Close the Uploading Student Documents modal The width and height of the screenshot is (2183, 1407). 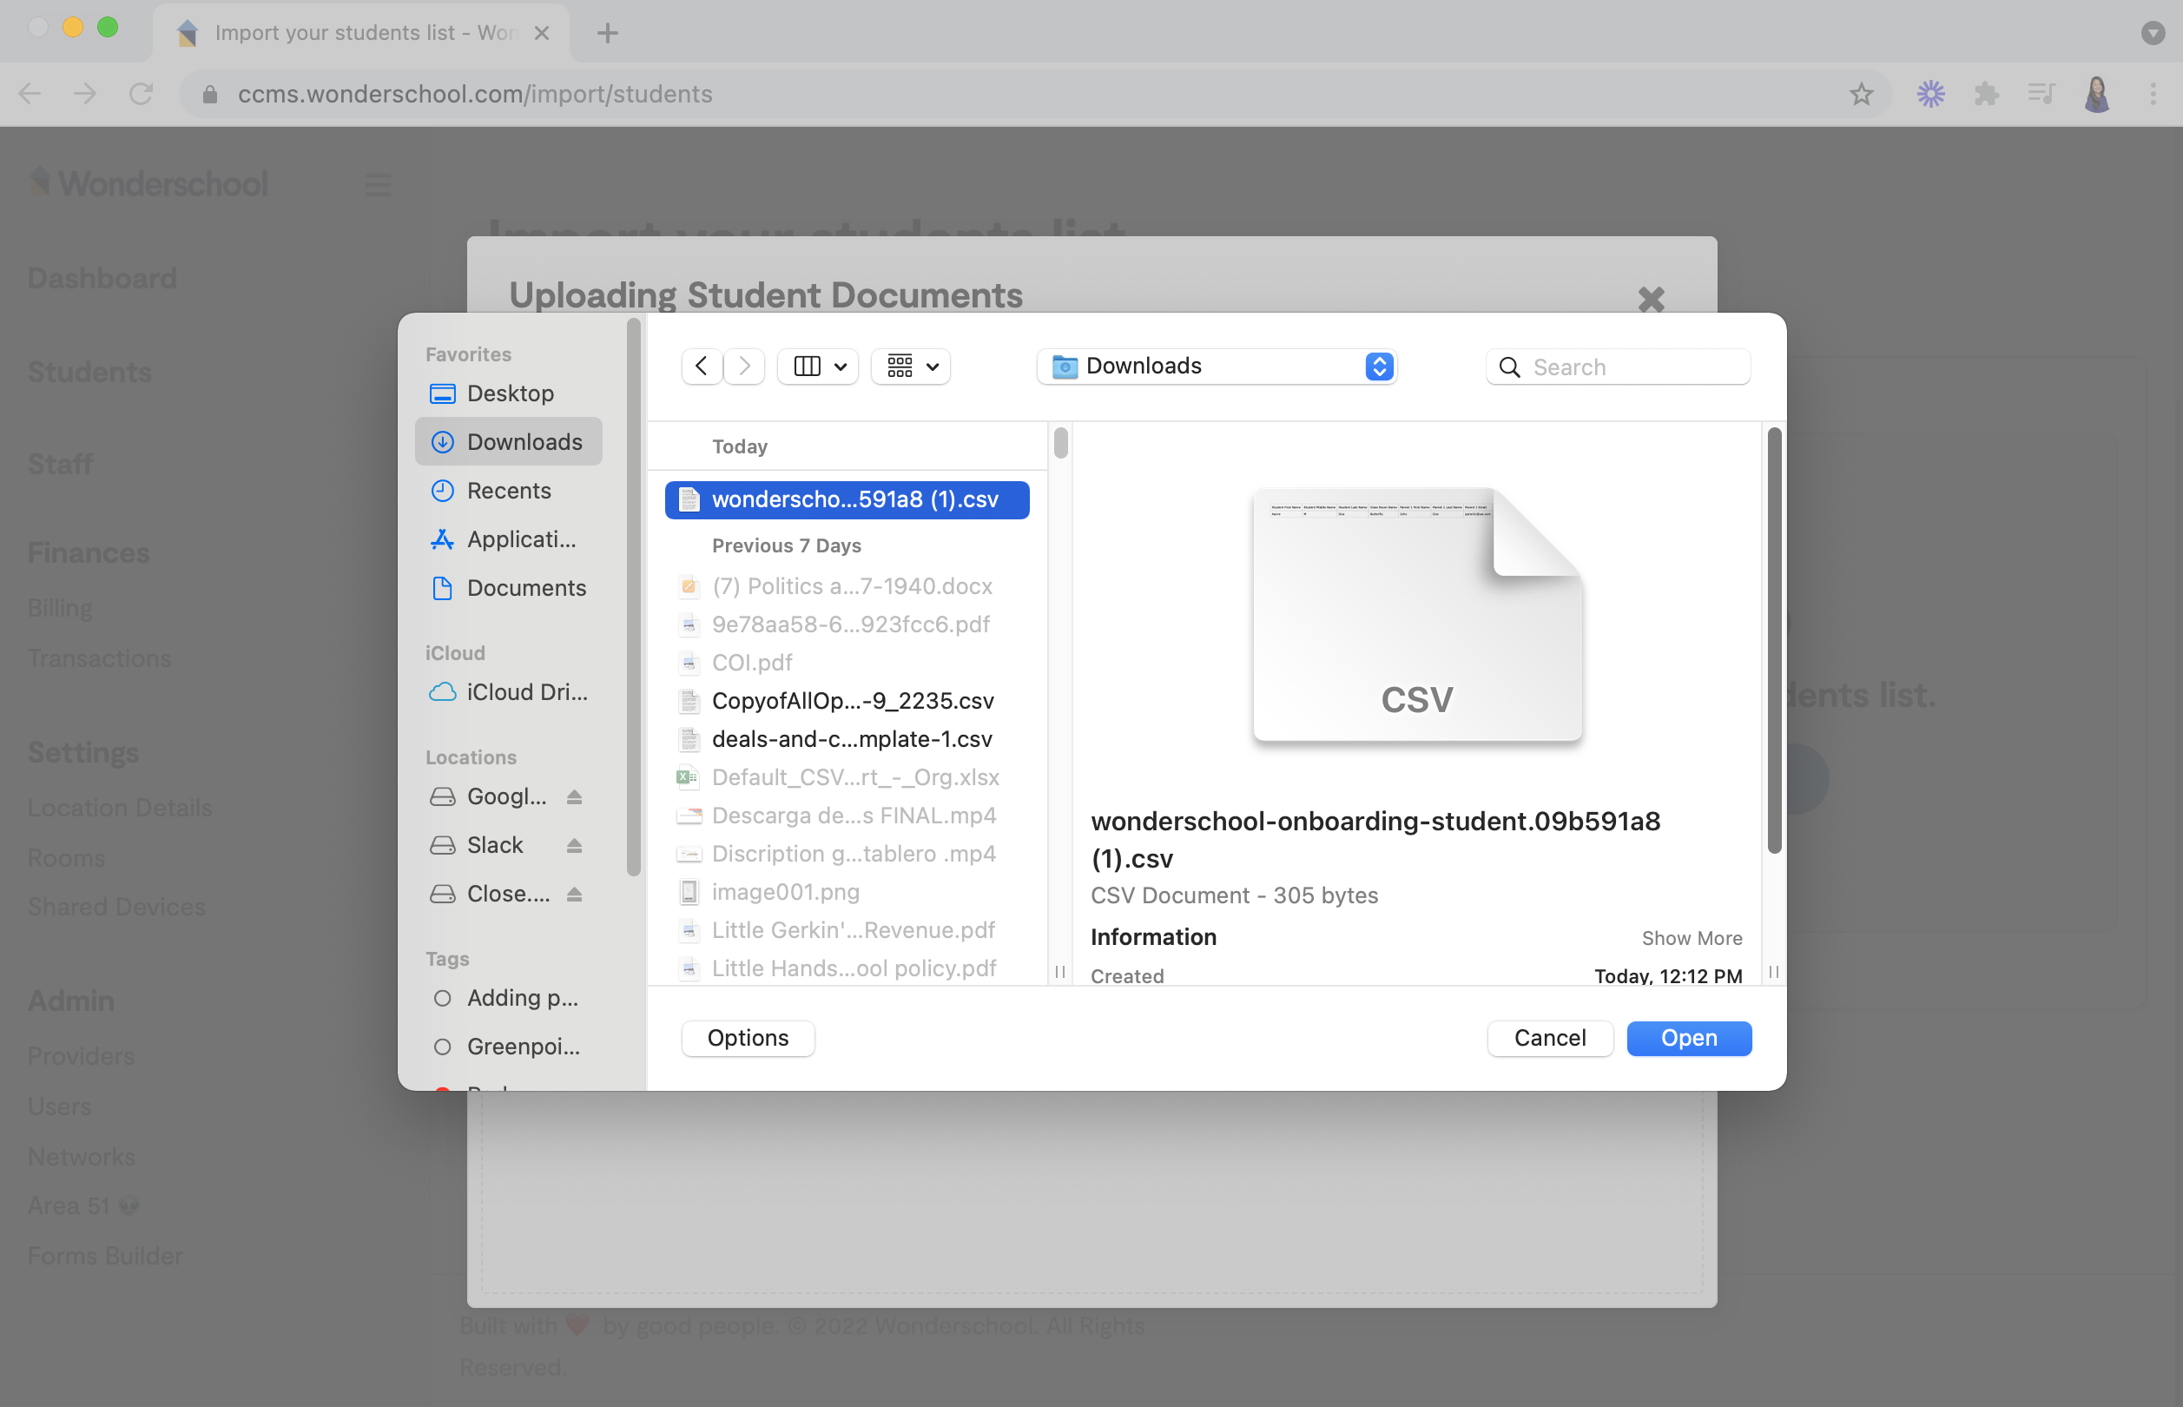point(1651,299)
